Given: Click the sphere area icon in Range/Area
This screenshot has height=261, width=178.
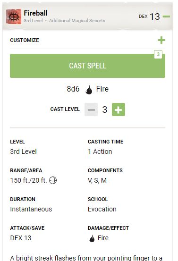Looking at the screenshot, I should pos(53,180).
